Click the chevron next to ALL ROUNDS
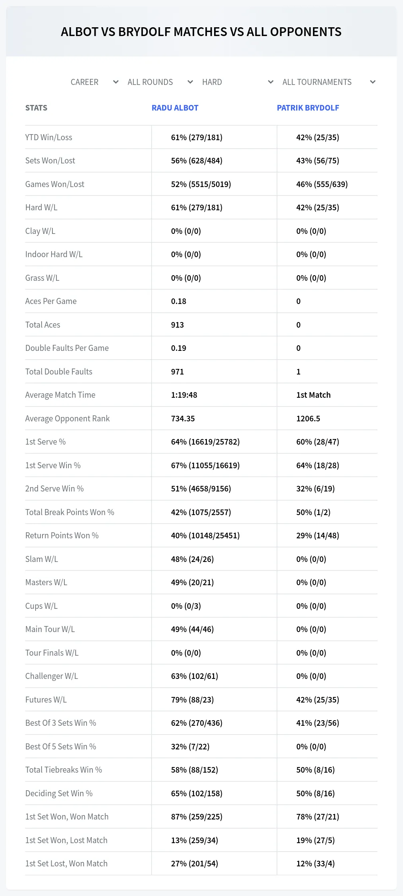The height and width of the screenshot is (896, 403). (x=190, y=82)
